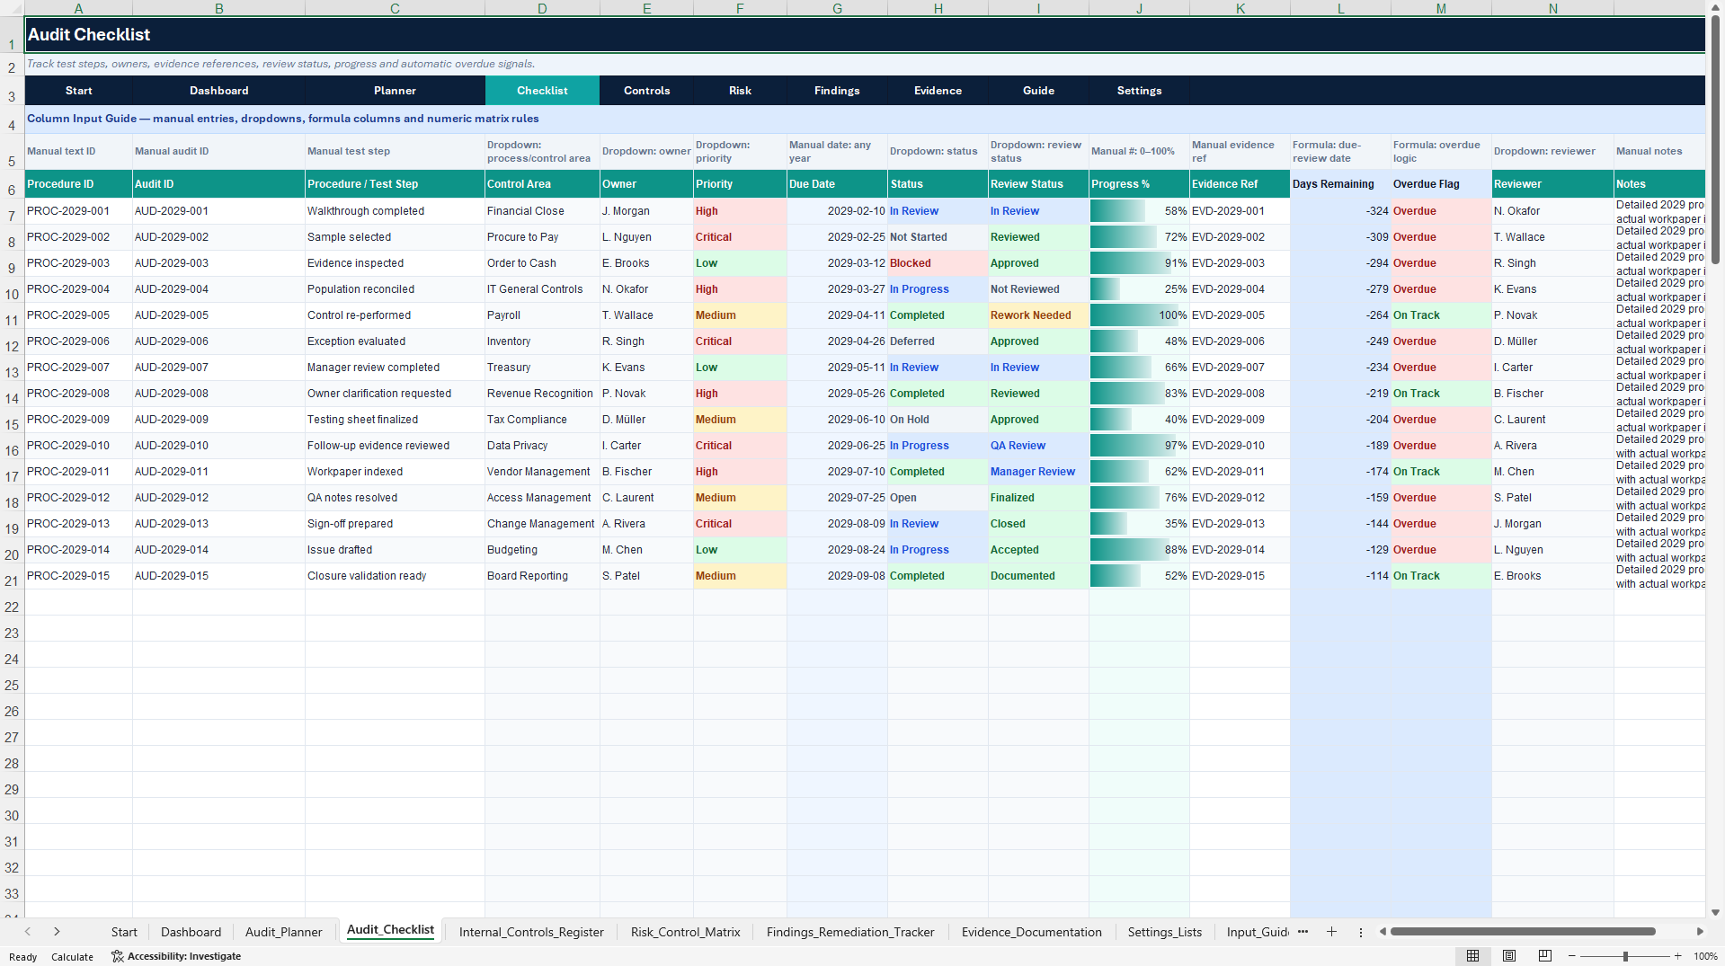1725x966 pixels.
Task: Select Review Status cell Manager Review
Action: tap(1038, 472)
